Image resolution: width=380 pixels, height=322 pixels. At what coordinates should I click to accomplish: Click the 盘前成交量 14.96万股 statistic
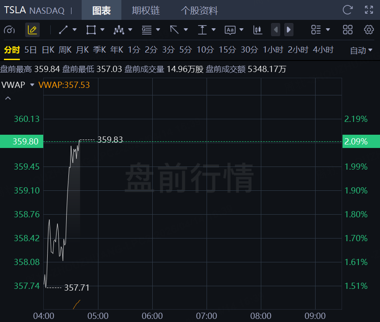point(164,69)
